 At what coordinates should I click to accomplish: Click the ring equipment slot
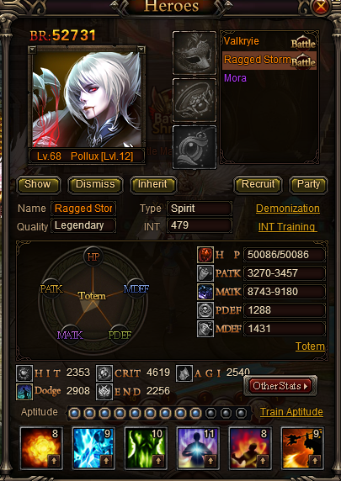(x=194, y=100)
